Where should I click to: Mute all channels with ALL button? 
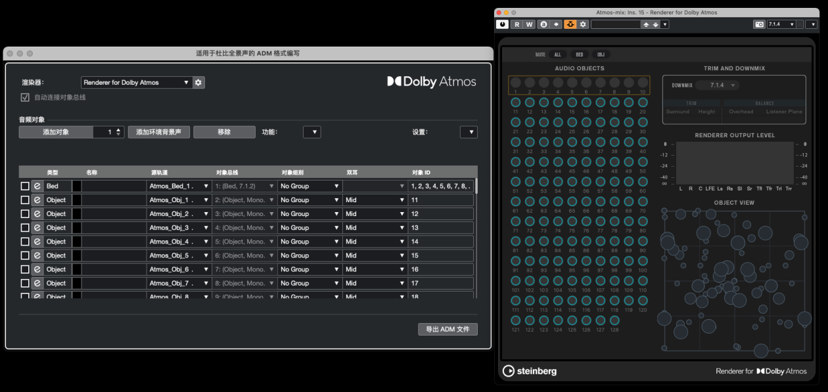(x=557, y=54)
